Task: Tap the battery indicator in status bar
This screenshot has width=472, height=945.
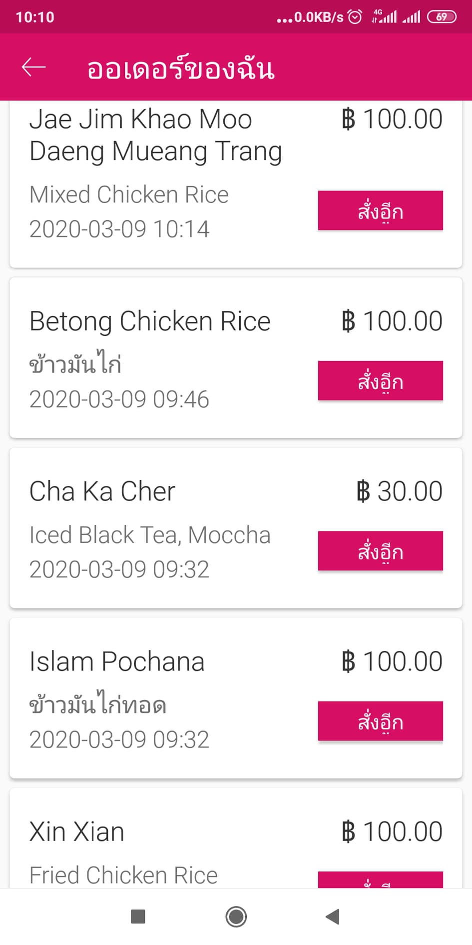Action: pyautogui.click(x=442, y=17)
